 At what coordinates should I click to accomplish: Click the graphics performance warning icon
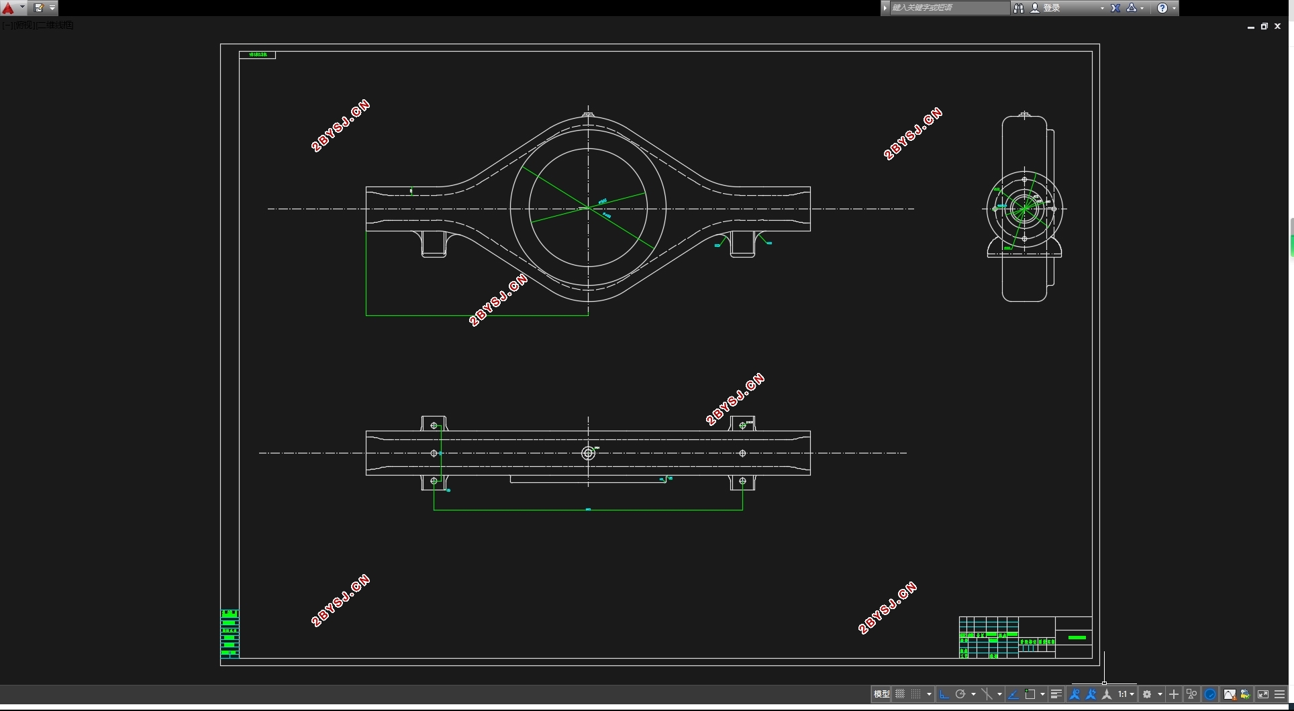(x=1229, y=694)
